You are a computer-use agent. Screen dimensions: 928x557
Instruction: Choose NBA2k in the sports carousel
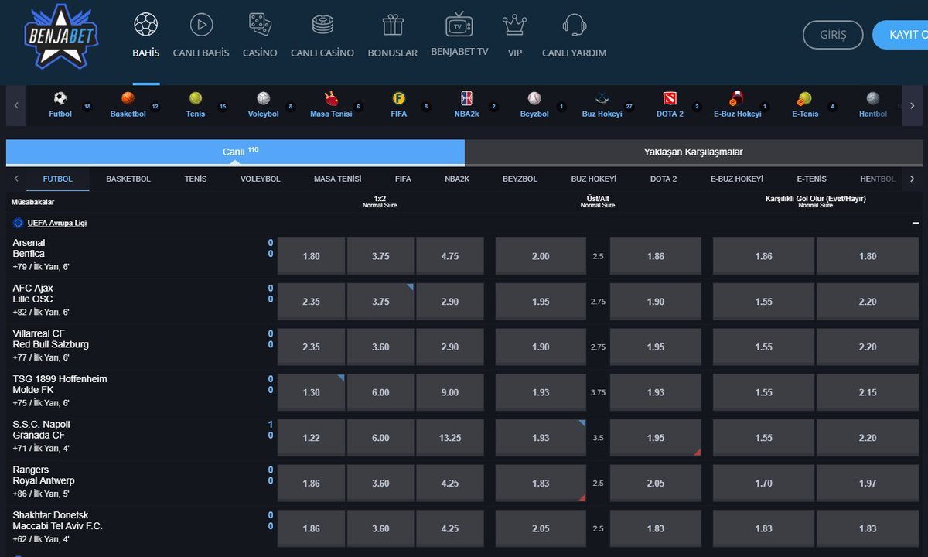[x=466, y=105]
